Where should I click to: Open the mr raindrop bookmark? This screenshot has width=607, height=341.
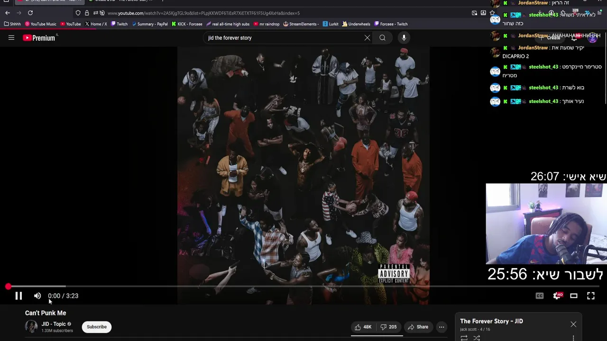[x=267, y=24]
